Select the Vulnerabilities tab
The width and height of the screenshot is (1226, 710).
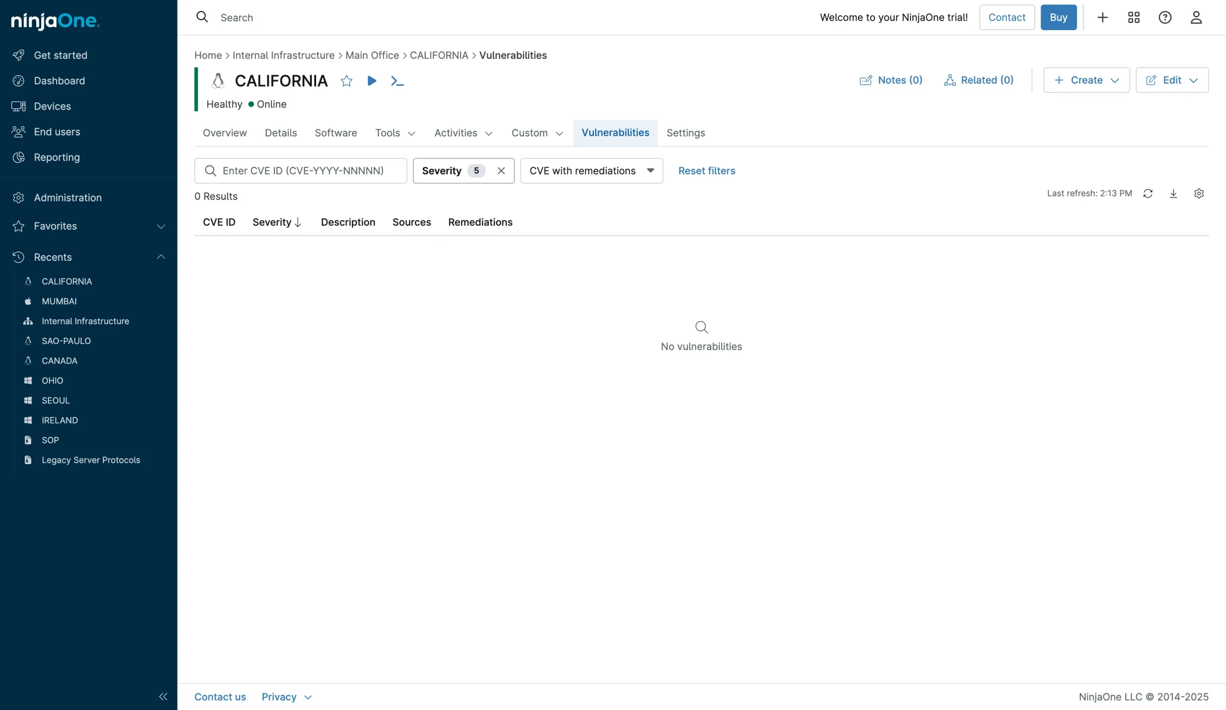(615, 133)
